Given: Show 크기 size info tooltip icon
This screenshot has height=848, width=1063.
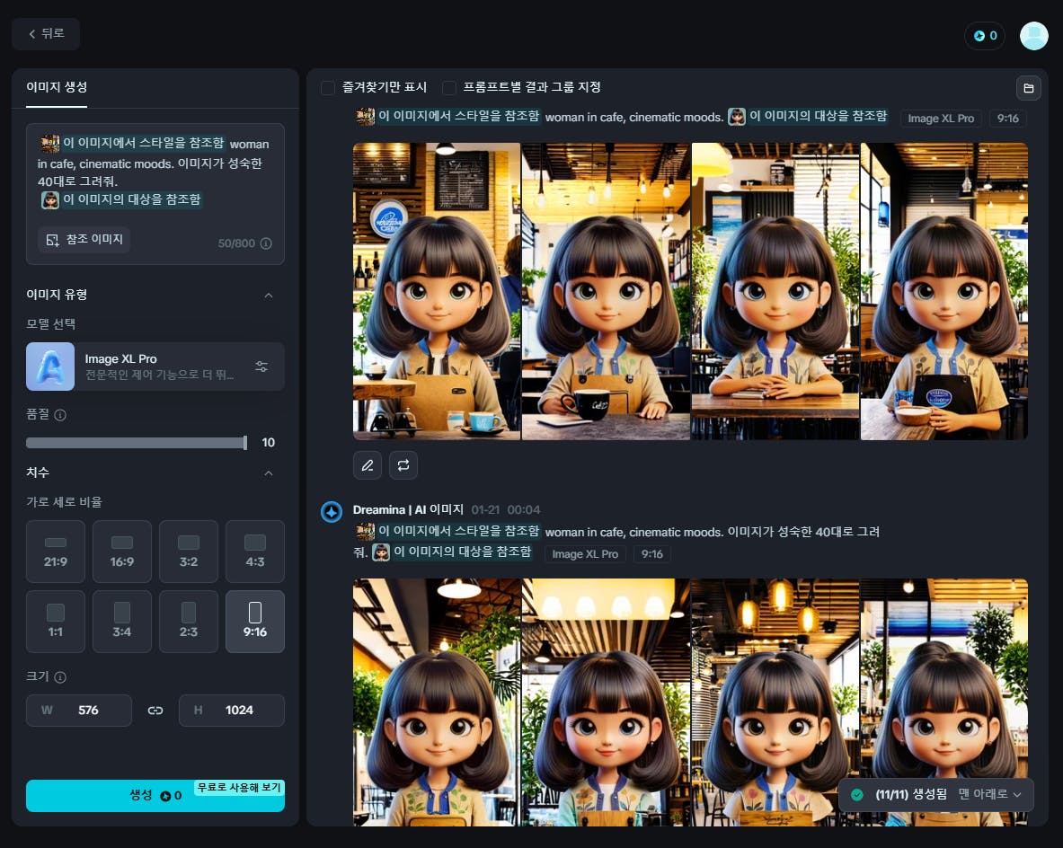Looking at the screenshot, I should pos(60,677).
